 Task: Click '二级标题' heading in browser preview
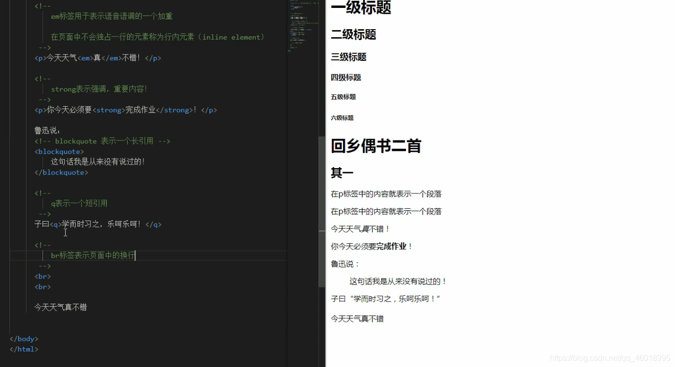[x=354, y=35]
